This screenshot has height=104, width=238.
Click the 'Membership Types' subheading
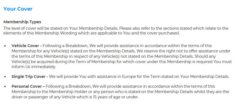22,22
